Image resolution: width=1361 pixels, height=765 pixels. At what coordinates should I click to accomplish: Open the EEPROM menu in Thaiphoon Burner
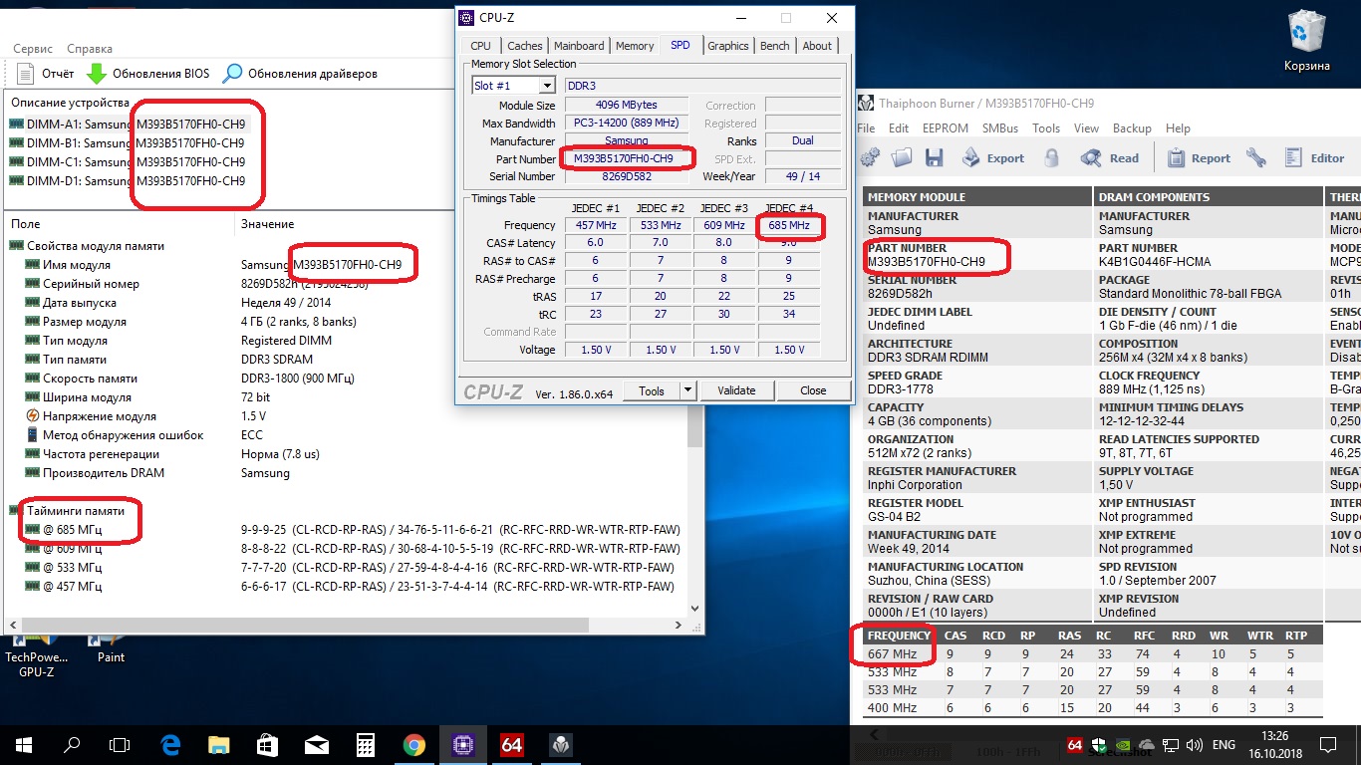coord(945,128)
